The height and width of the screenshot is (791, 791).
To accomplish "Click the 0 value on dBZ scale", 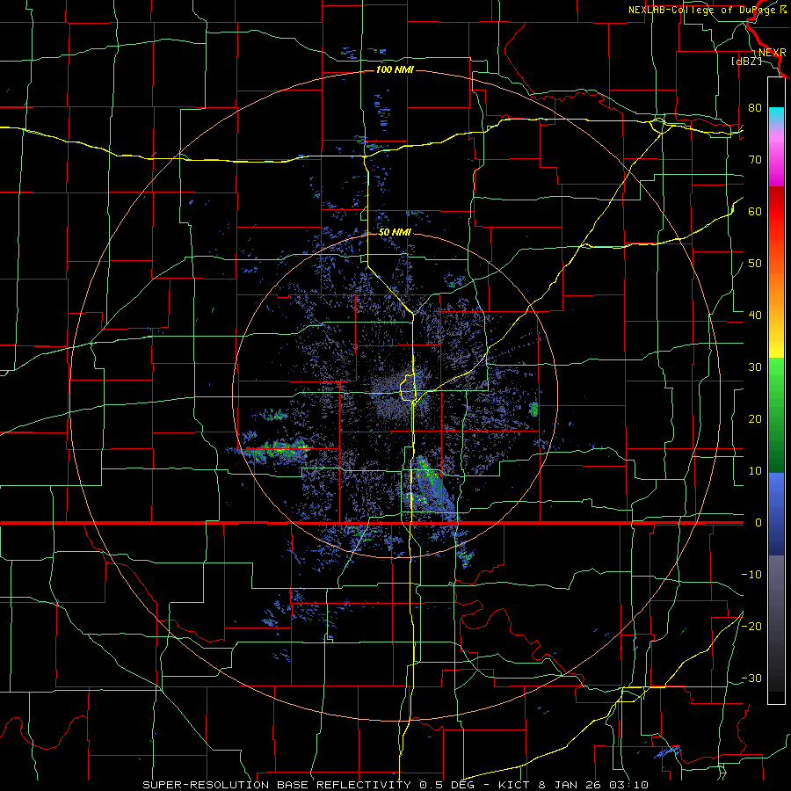I will tap(758, 523).
